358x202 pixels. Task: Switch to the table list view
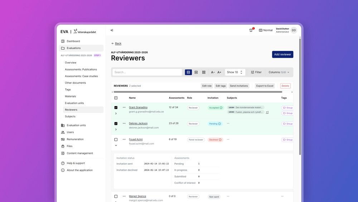pos(188,72)
